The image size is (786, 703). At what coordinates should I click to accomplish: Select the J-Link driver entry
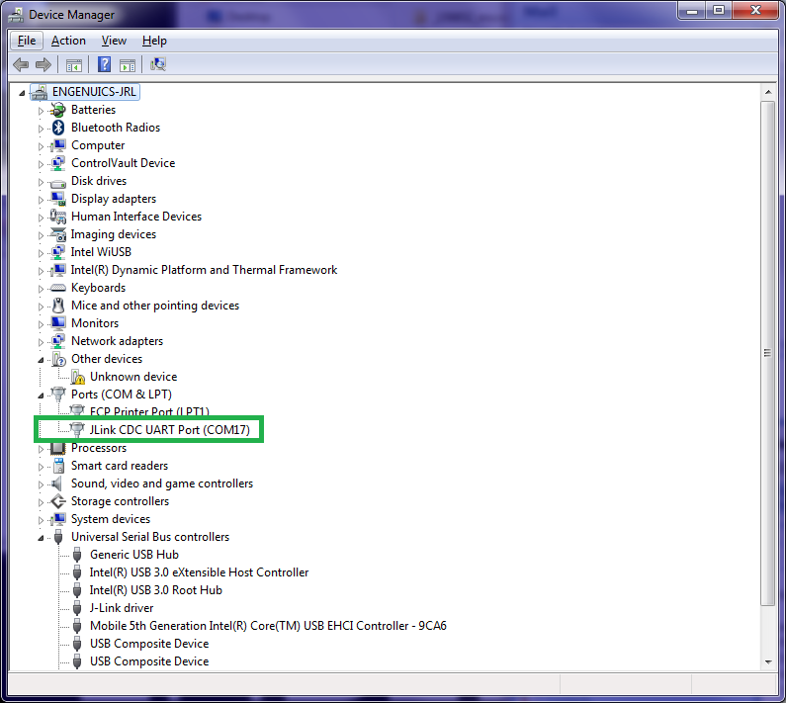coord(122,608)
